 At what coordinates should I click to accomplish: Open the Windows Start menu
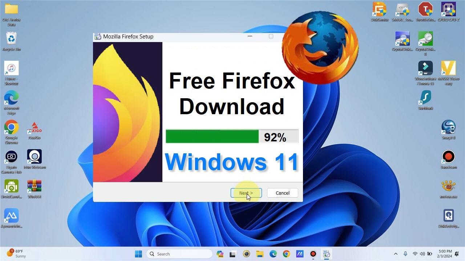pos(138,254)
